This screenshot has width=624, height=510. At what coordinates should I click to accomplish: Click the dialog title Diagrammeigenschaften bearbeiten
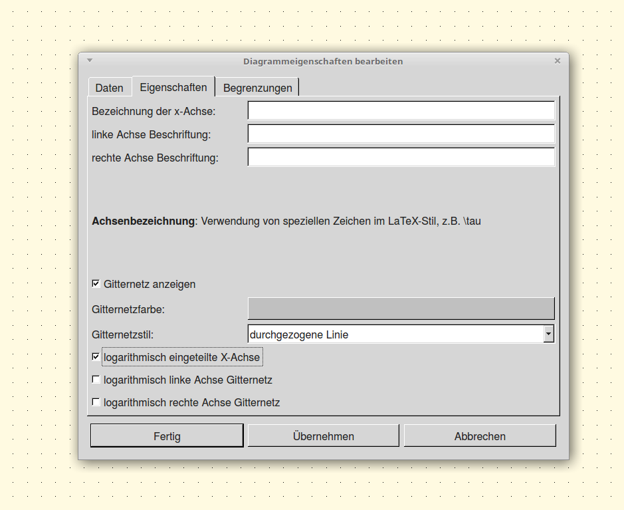click(x=323, y=61)
